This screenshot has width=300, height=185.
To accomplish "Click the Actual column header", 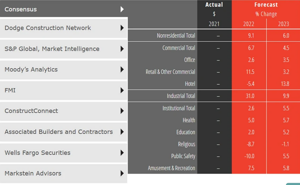I will point(214,5).
